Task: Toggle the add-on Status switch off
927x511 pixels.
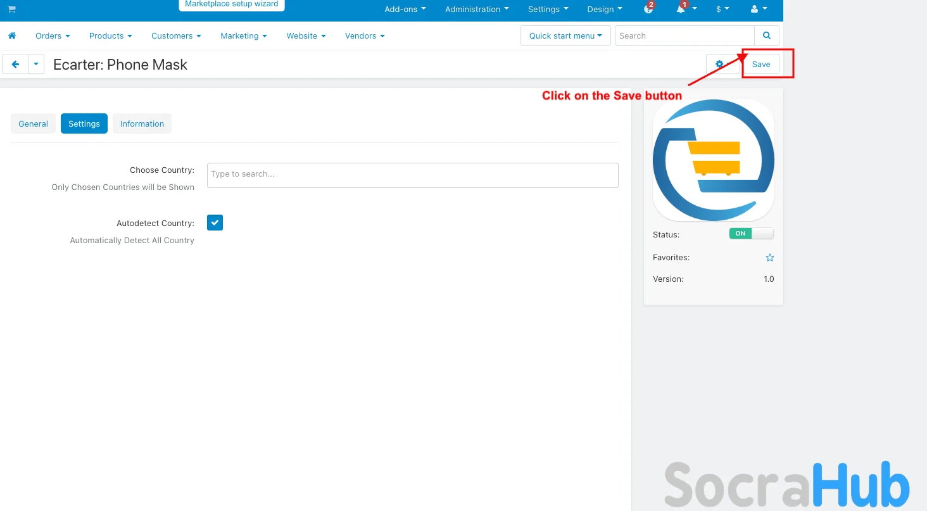Action: tap(752, 234)
